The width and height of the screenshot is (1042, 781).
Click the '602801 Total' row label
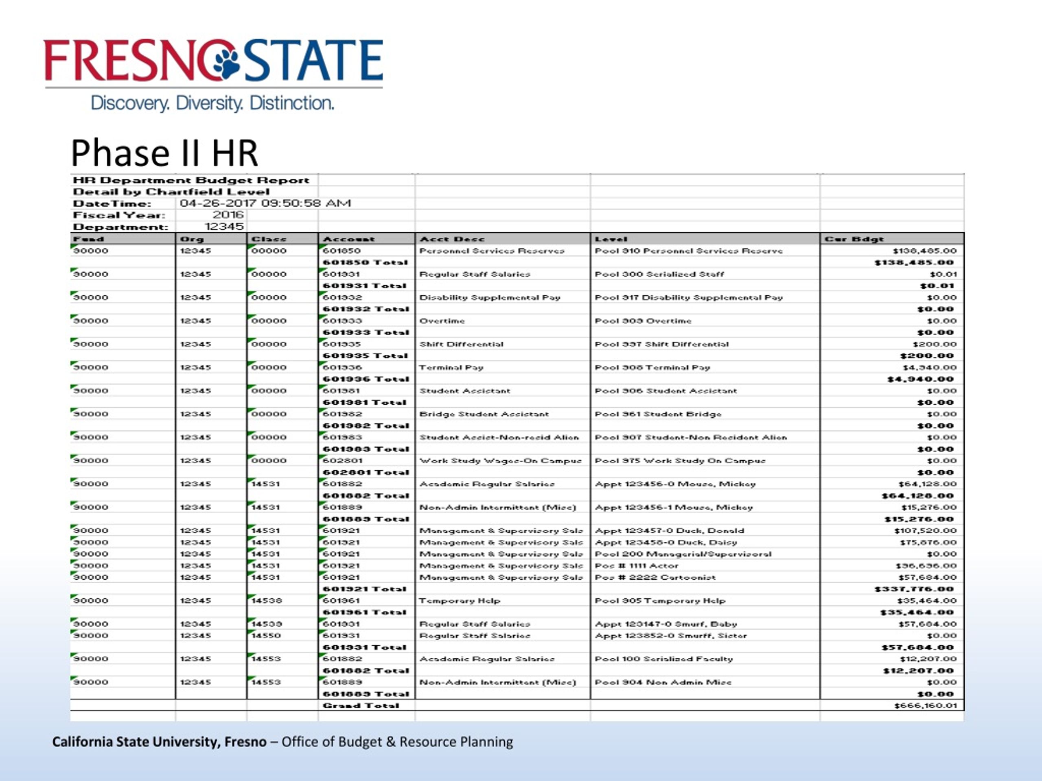[366, 472]
